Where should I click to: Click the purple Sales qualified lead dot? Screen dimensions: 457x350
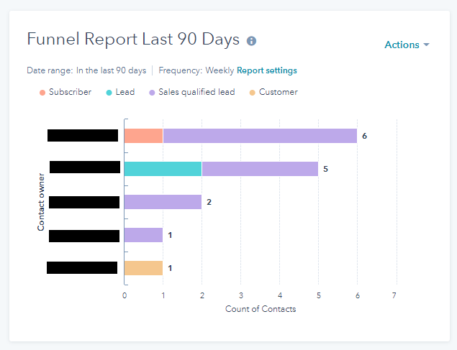tap(152, 93)
